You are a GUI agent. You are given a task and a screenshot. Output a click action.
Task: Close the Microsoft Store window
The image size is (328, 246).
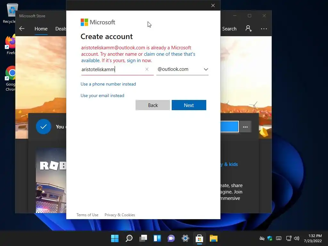point(264,16)
